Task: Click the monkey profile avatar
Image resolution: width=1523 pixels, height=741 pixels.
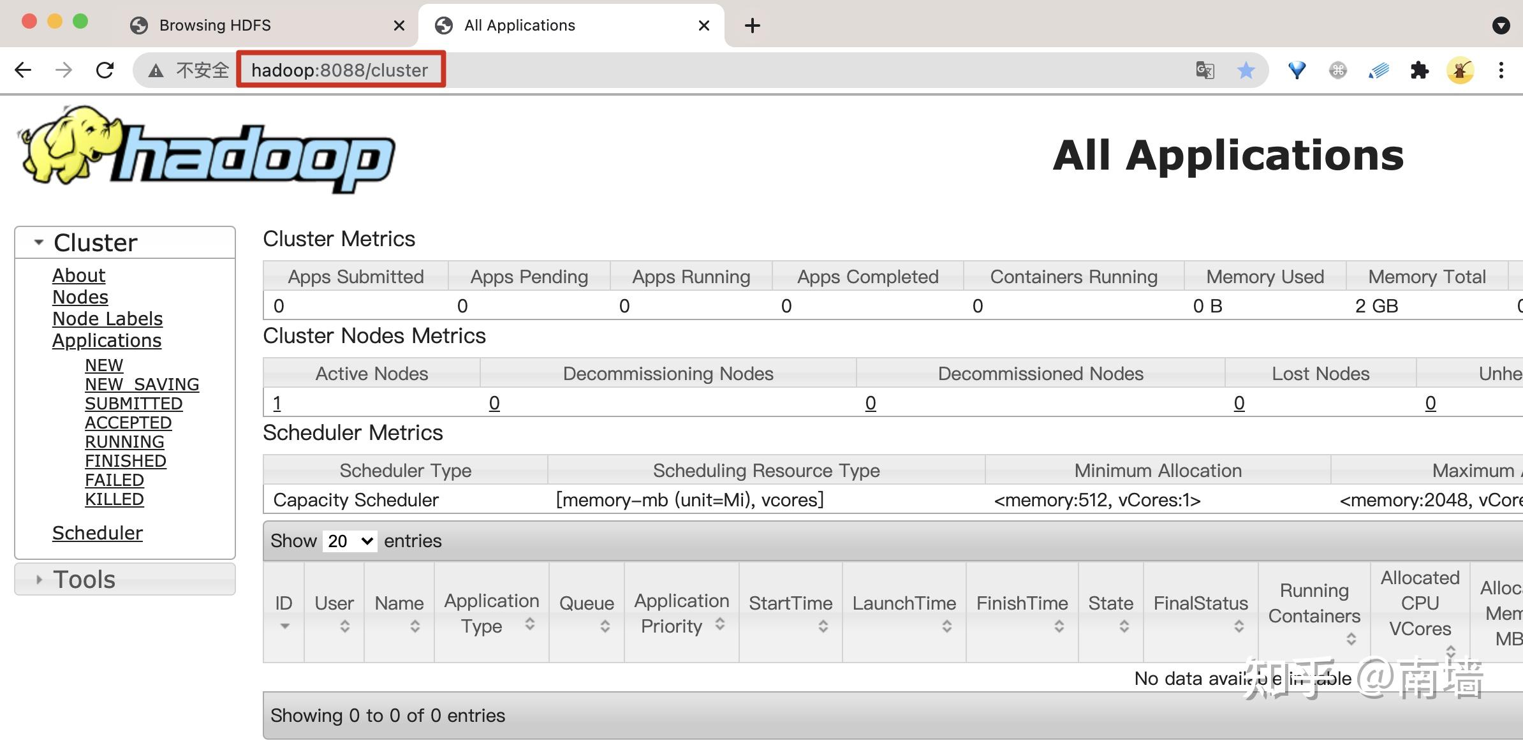Action: [x=1460, y=70]
